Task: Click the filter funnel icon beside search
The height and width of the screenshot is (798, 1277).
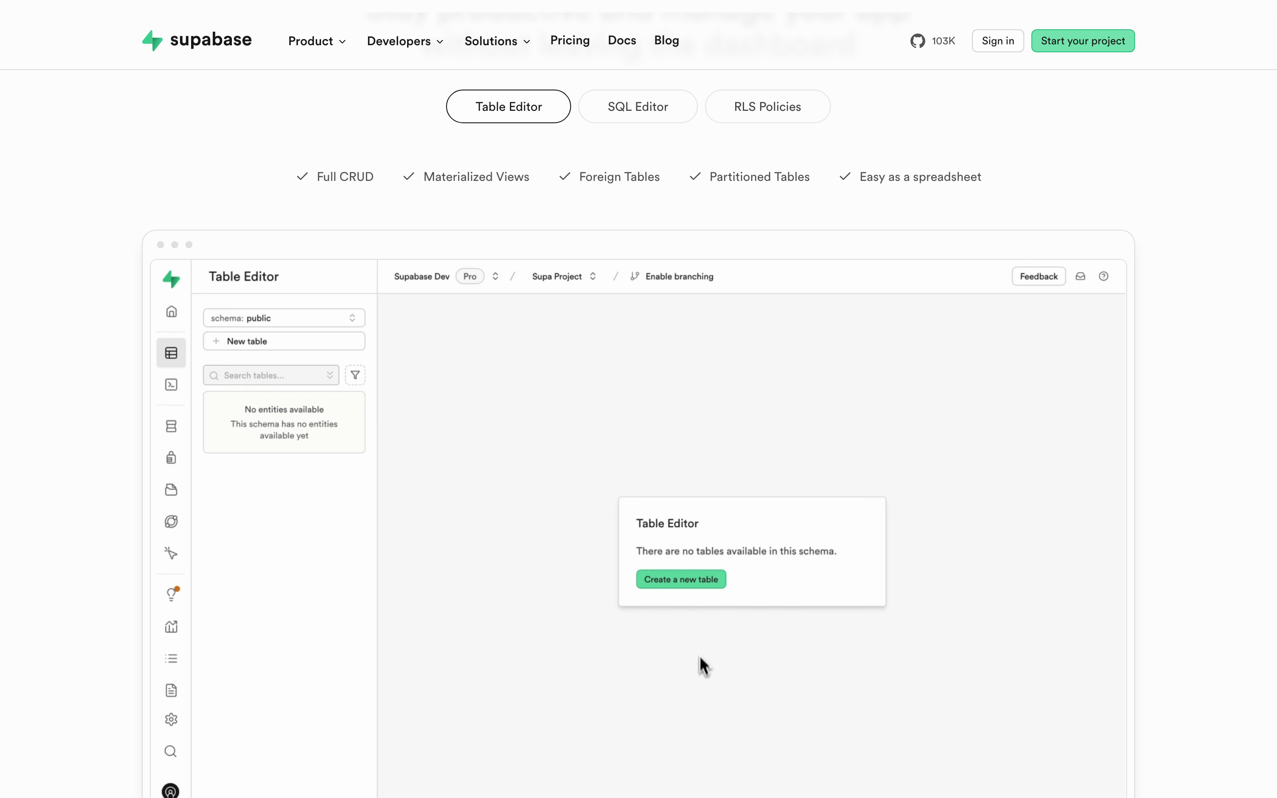Action: click(355, 375)
